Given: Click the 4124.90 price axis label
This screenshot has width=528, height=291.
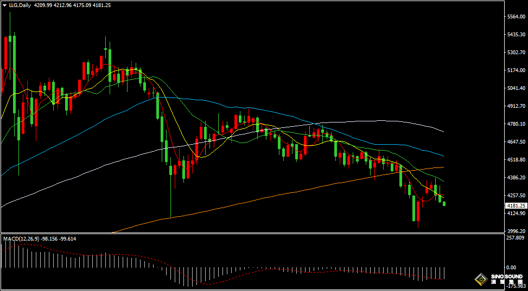Looking at the screenshot, I should [x=516, y=214].
